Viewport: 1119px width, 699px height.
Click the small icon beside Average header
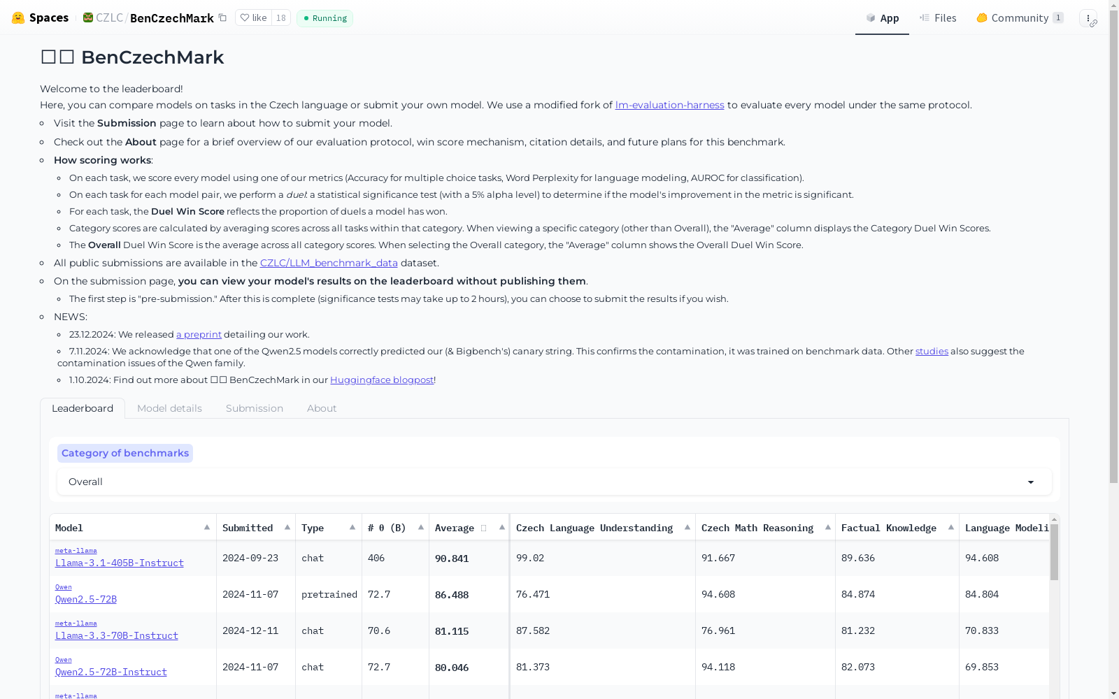pyautogui.click(x=483, y=528)
